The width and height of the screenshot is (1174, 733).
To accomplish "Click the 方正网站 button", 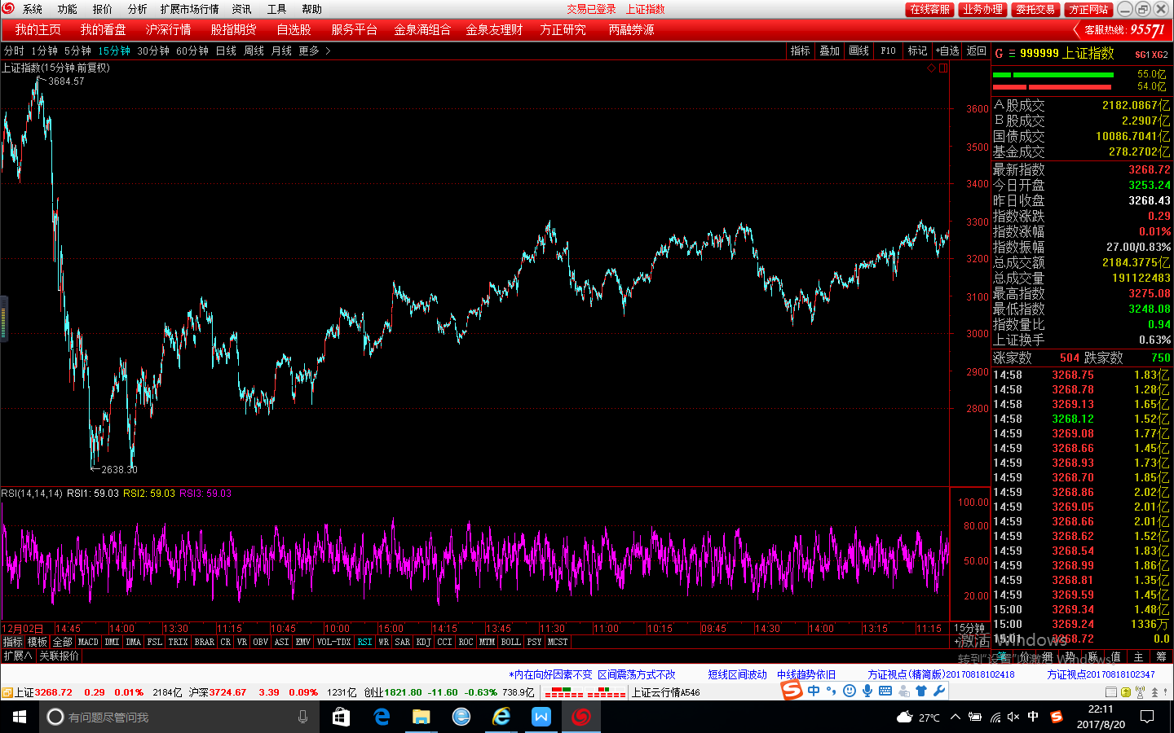I will (x=1088, y=9).
